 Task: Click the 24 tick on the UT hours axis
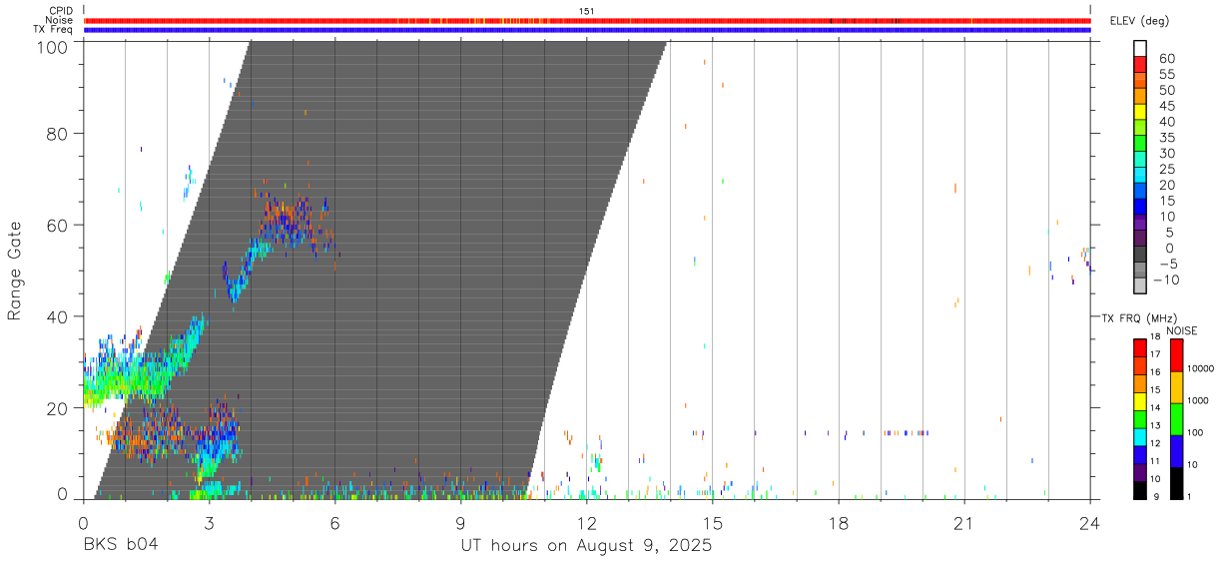[x=1090, y=522]
